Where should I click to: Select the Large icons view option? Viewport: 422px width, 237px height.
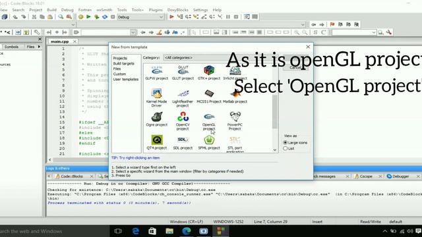tap(295, 143)
